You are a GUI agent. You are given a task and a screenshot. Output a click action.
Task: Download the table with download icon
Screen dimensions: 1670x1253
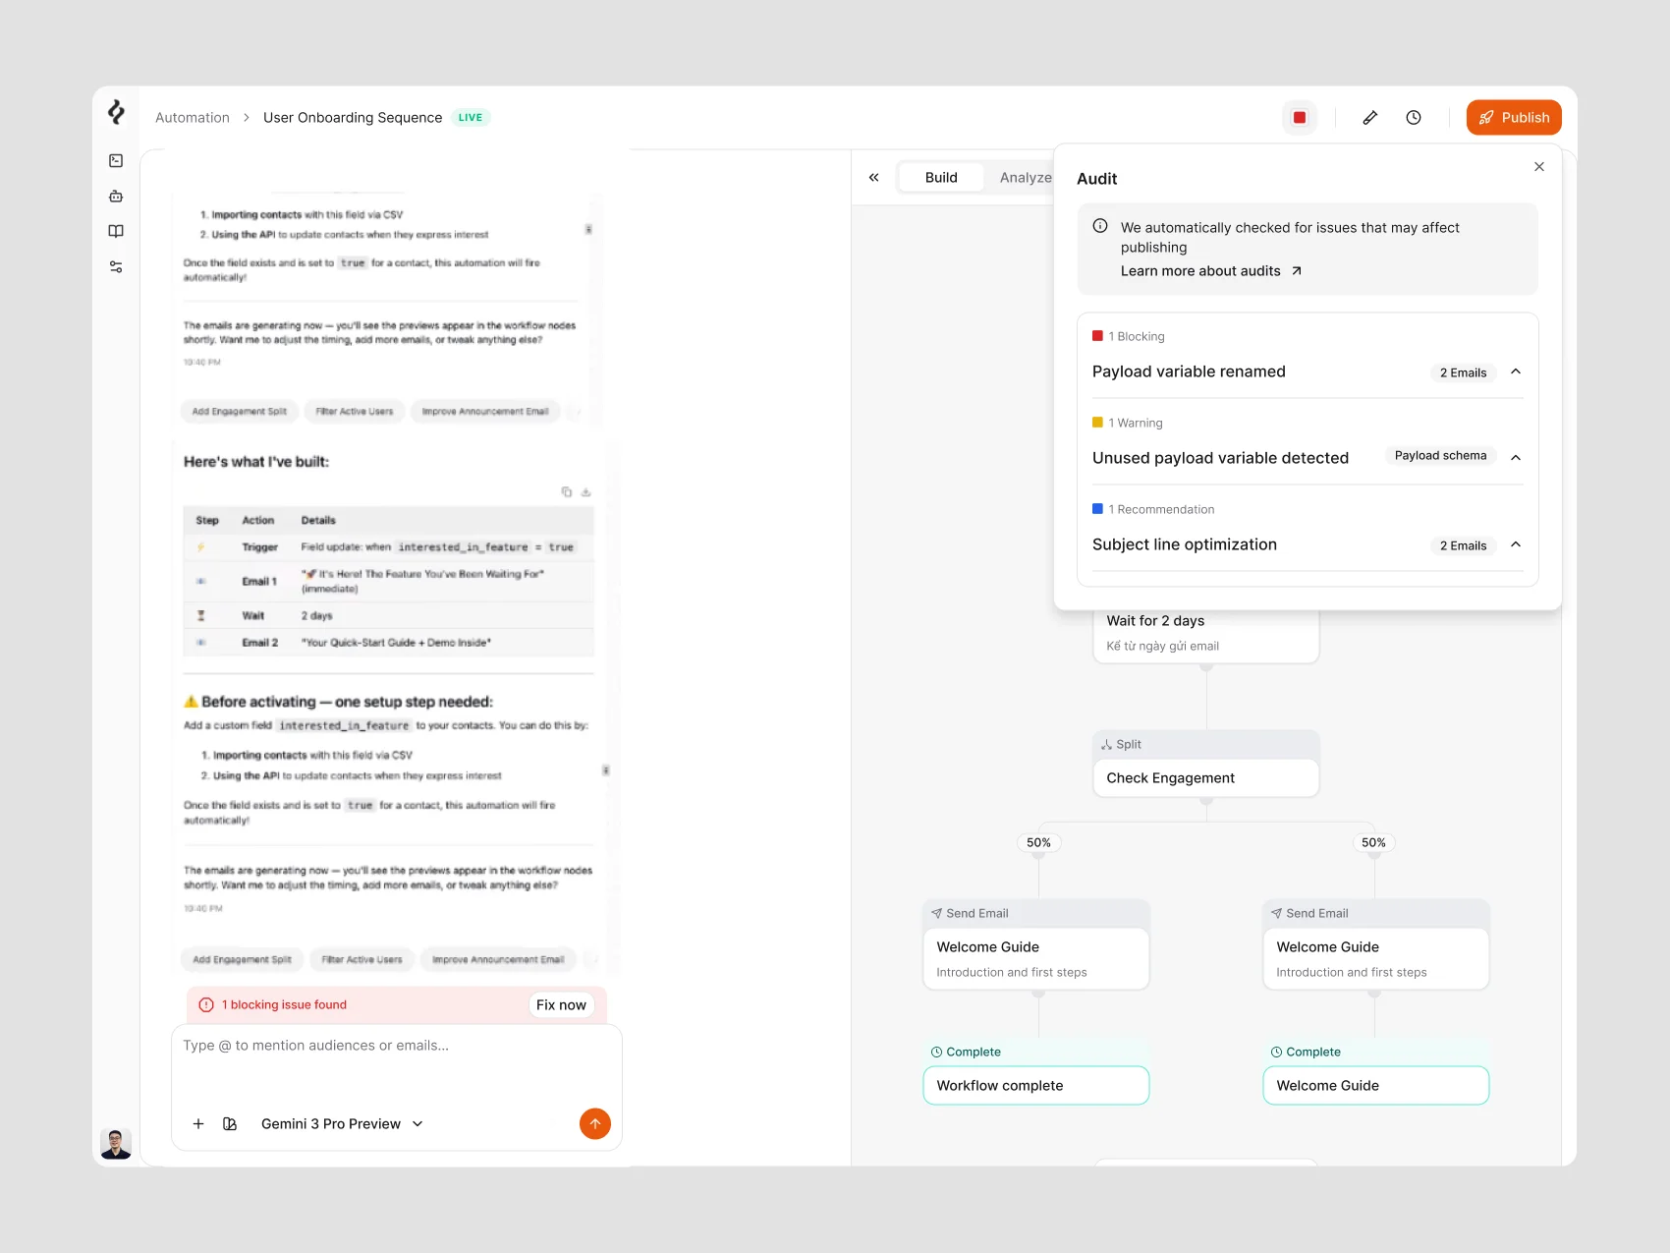pos(585,491)
